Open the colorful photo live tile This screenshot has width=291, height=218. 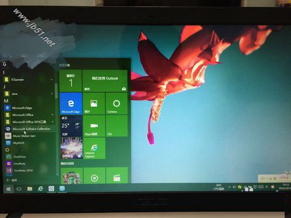[72, 148]
